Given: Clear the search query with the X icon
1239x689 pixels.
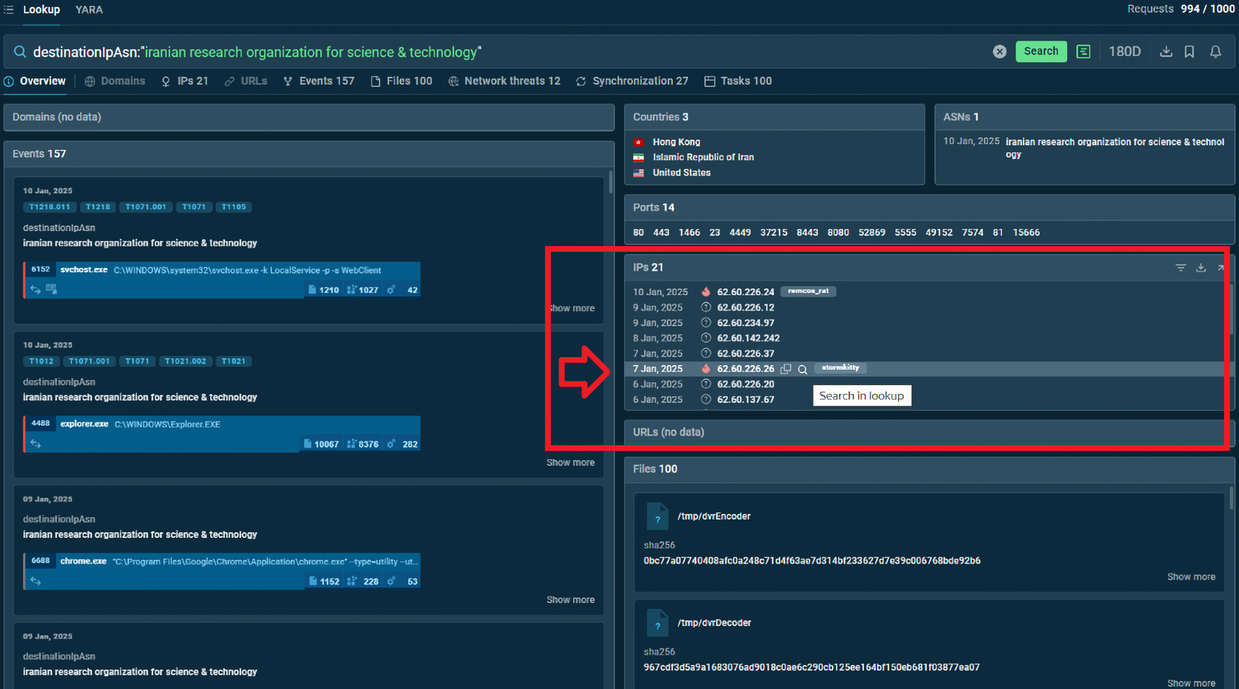Looking at the screenshot, I should click(999, 51).
